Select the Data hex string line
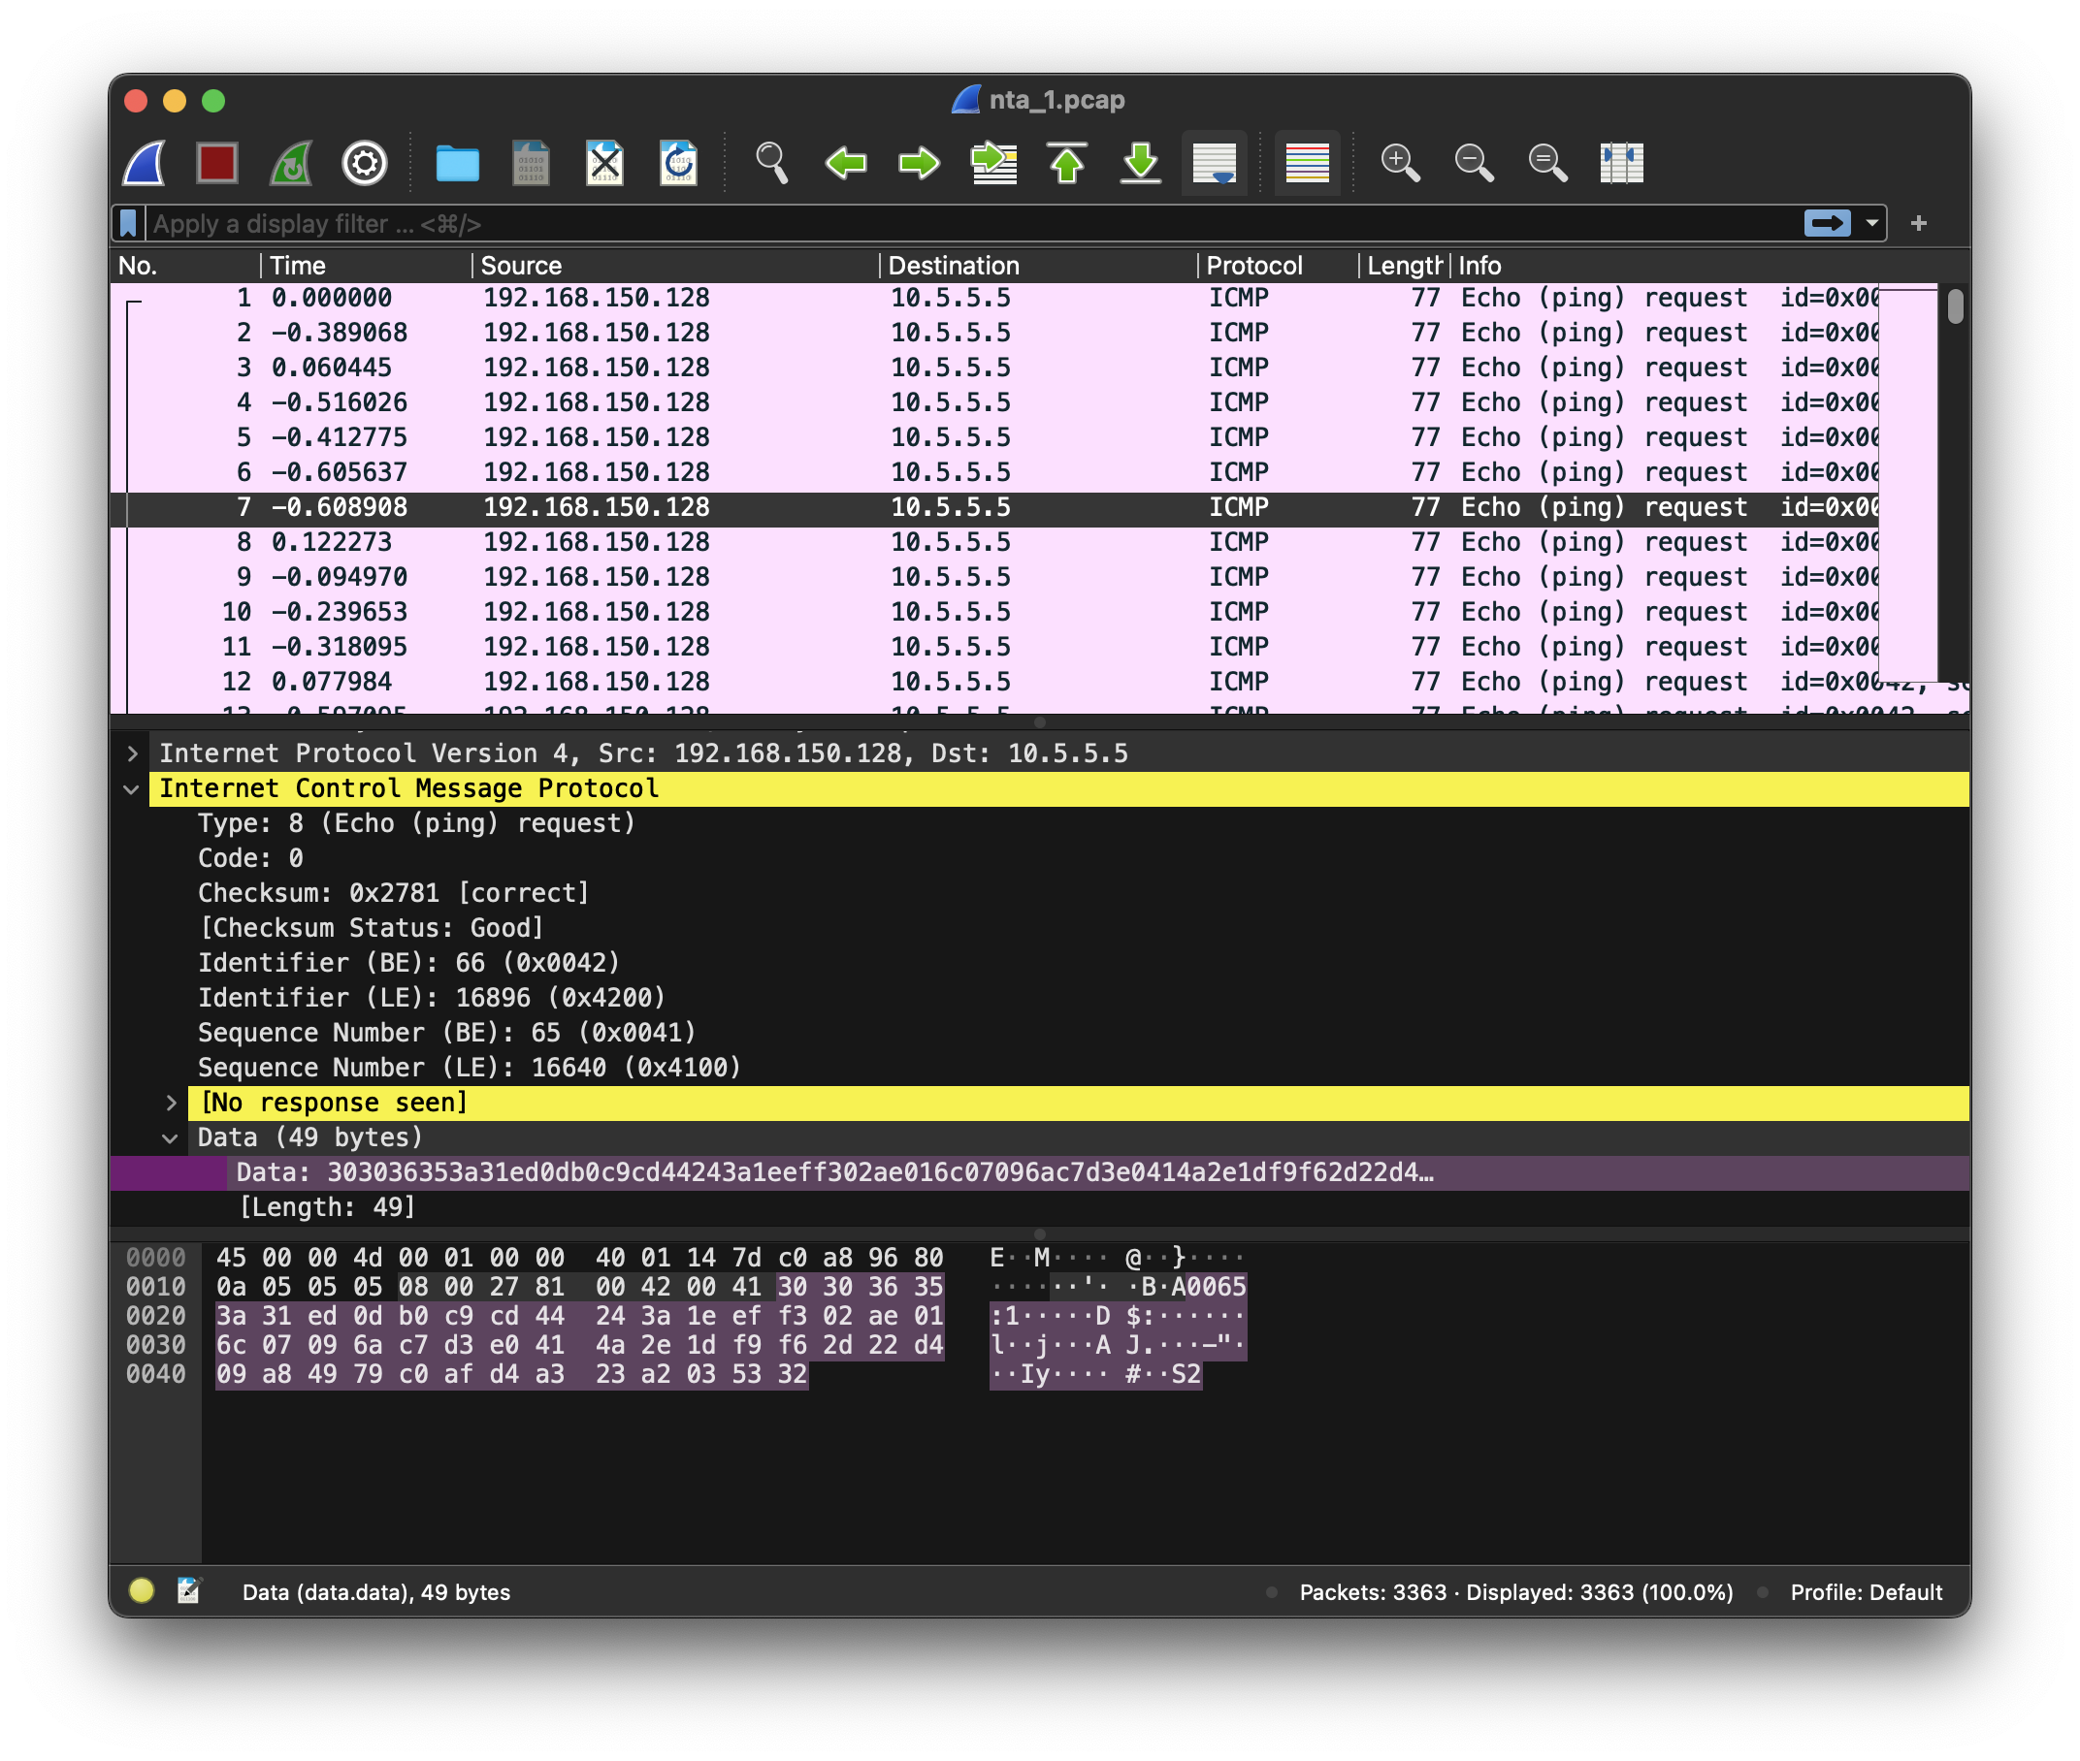The width and height of the screenshot is (2080, 1761). [x=1039, y=1173]
